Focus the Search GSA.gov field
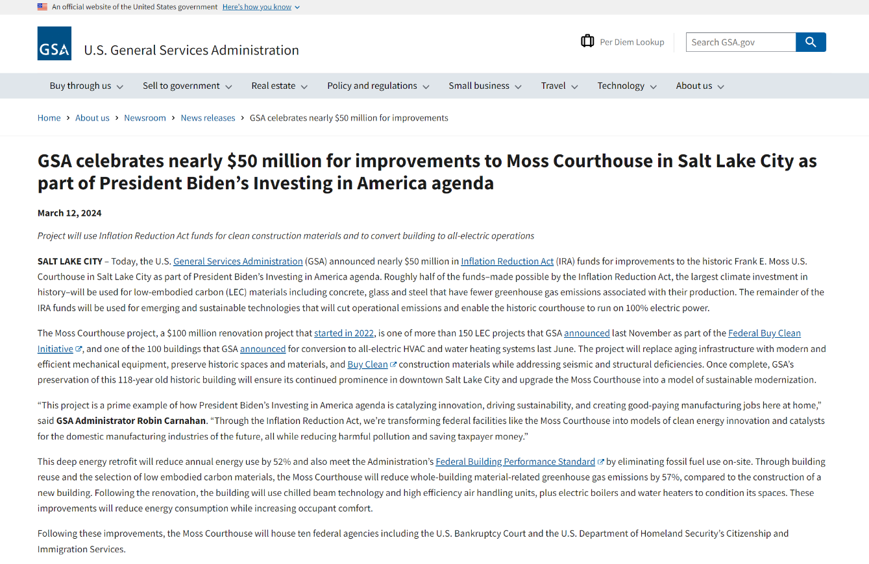This screenshot has height=564, width=869. [x=740, y=42]
